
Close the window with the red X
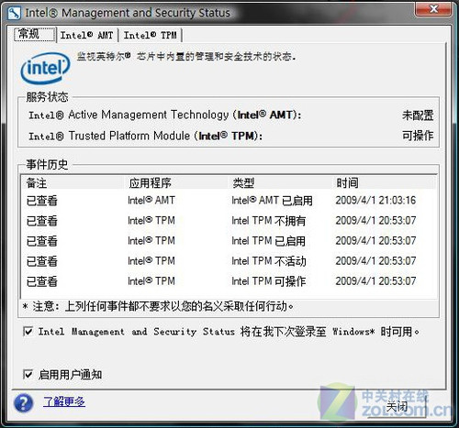433,9
